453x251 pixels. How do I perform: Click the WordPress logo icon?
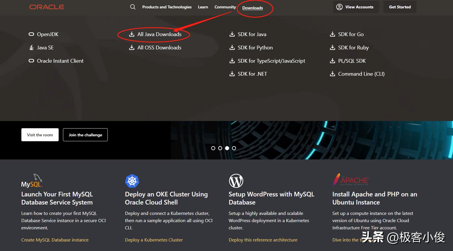[x=236, y=181]
